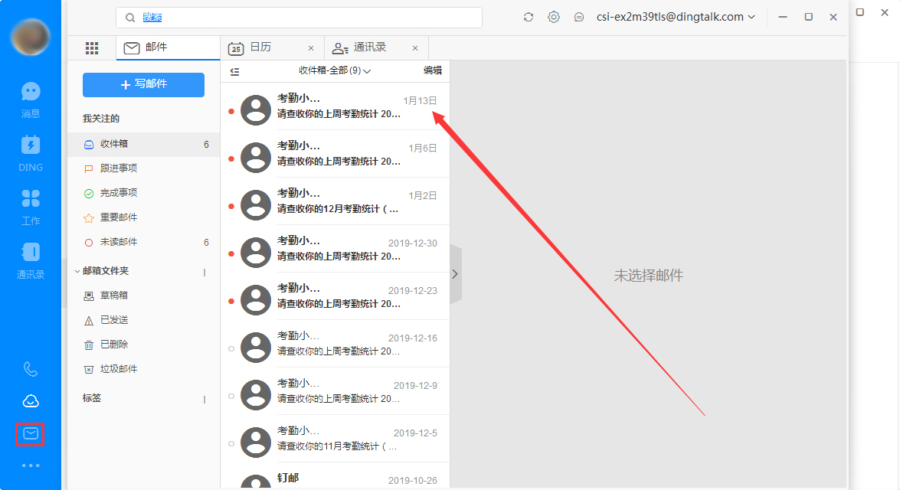Open DingTalk cloud storage icon
The width and height of the screenshot is (900, 490).
[x=30, y=400]
